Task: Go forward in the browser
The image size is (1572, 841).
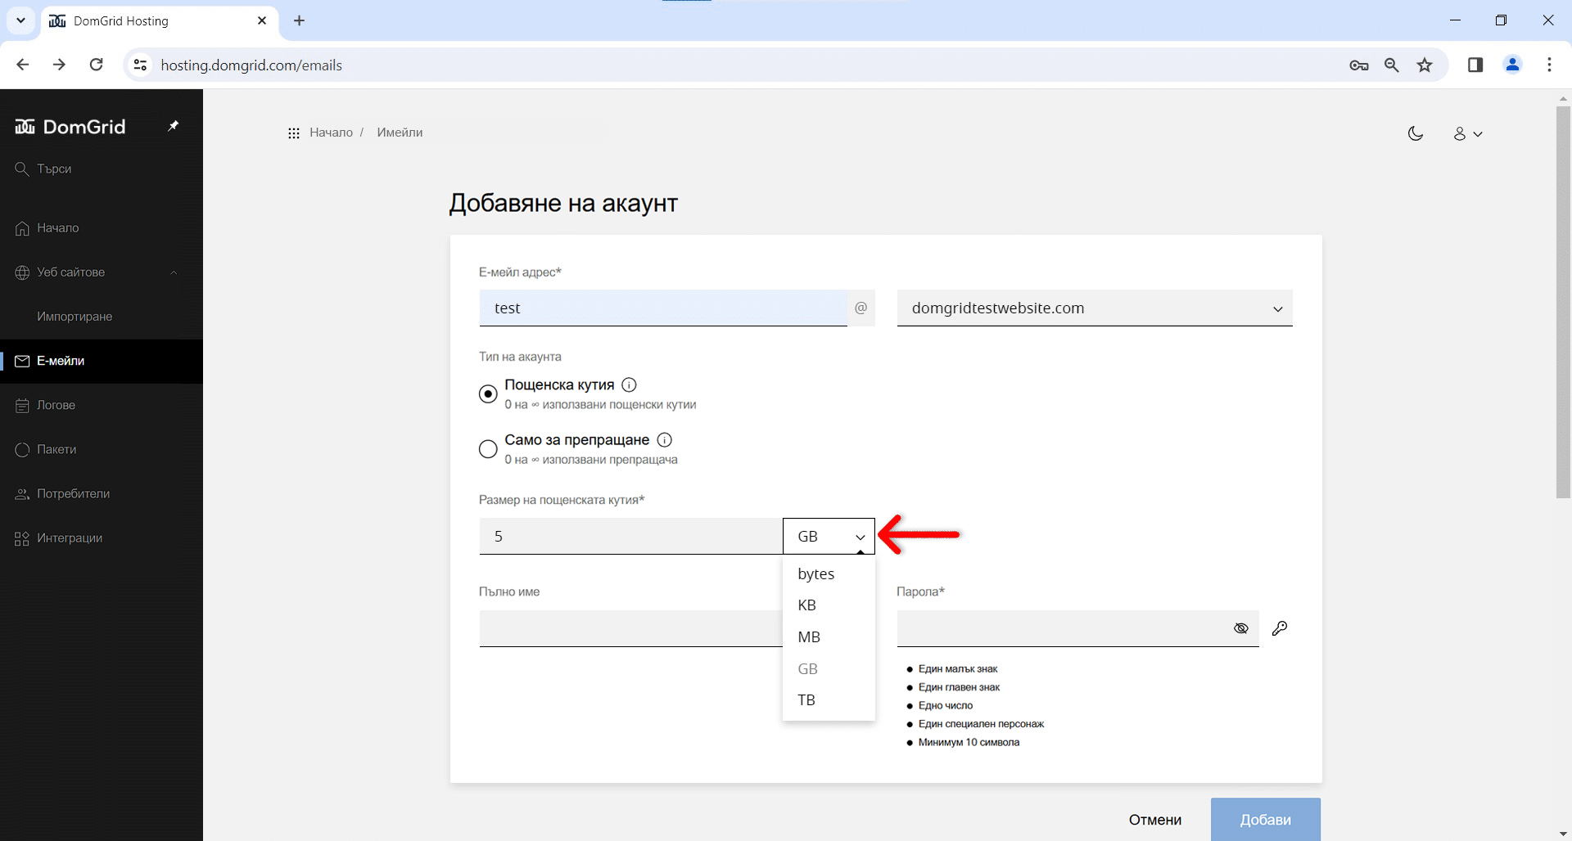Action: pyautogui.click(x=59, y=65)
